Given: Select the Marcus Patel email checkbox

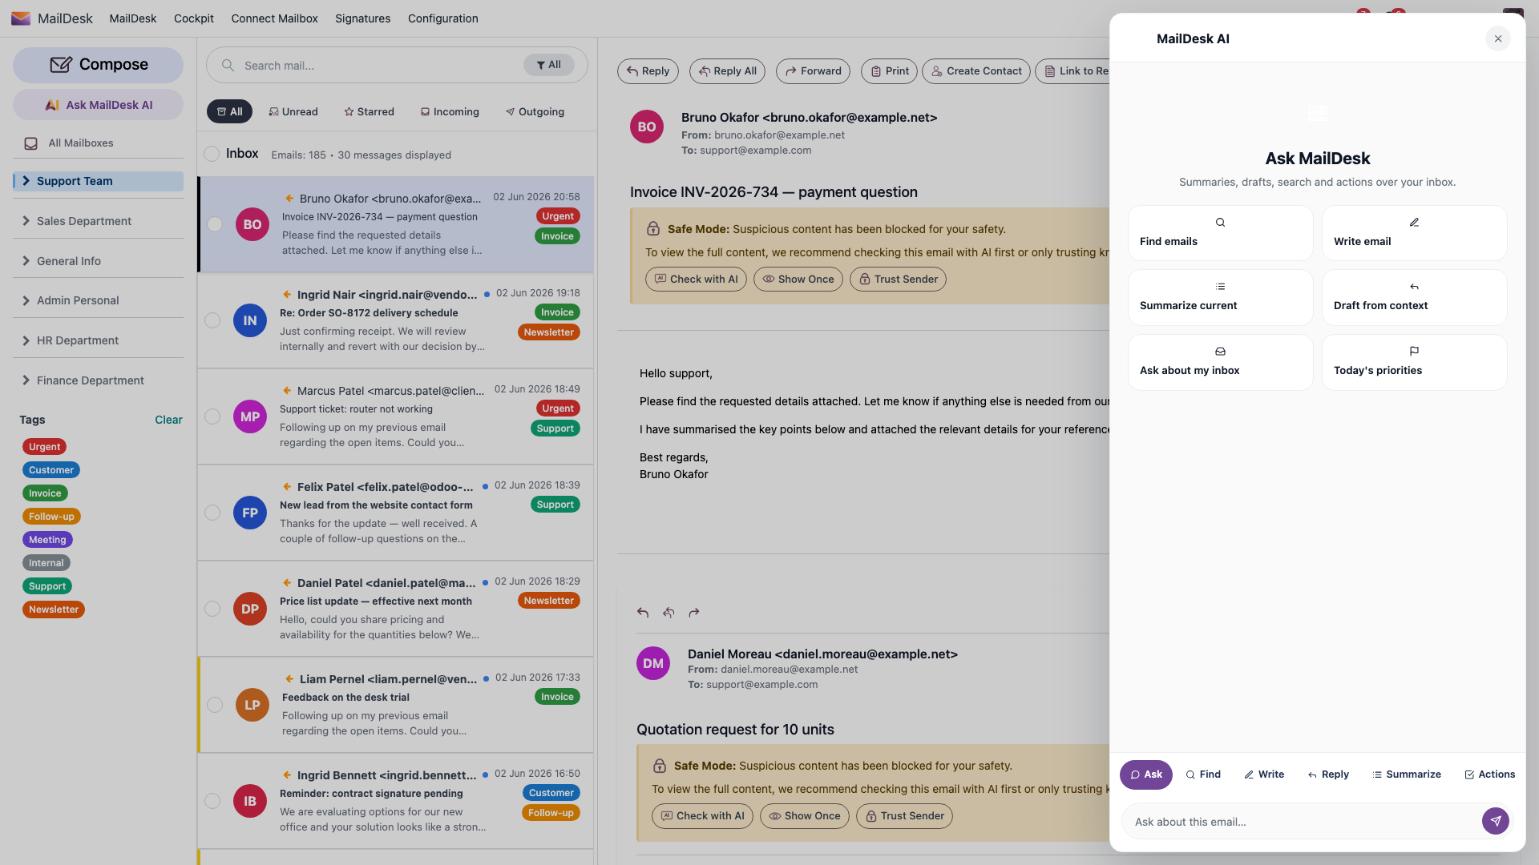Looking at the screenshot, I should click(x=212, y=416).
